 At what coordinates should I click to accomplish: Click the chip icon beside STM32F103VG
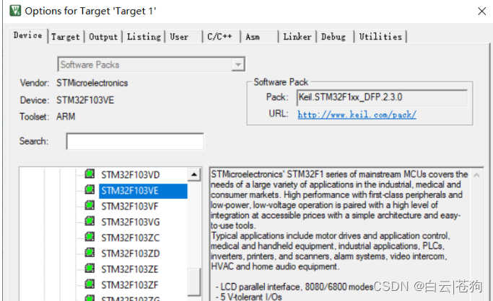click(x=90, y=221)
